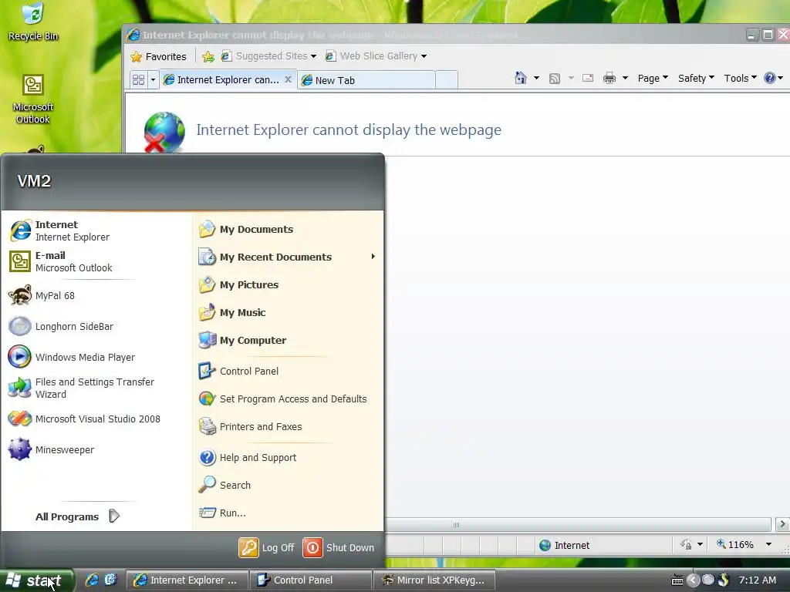Open Recycle Bin desktop icon
The width and height of the screenshot is (790, 592).
[32, 22]
